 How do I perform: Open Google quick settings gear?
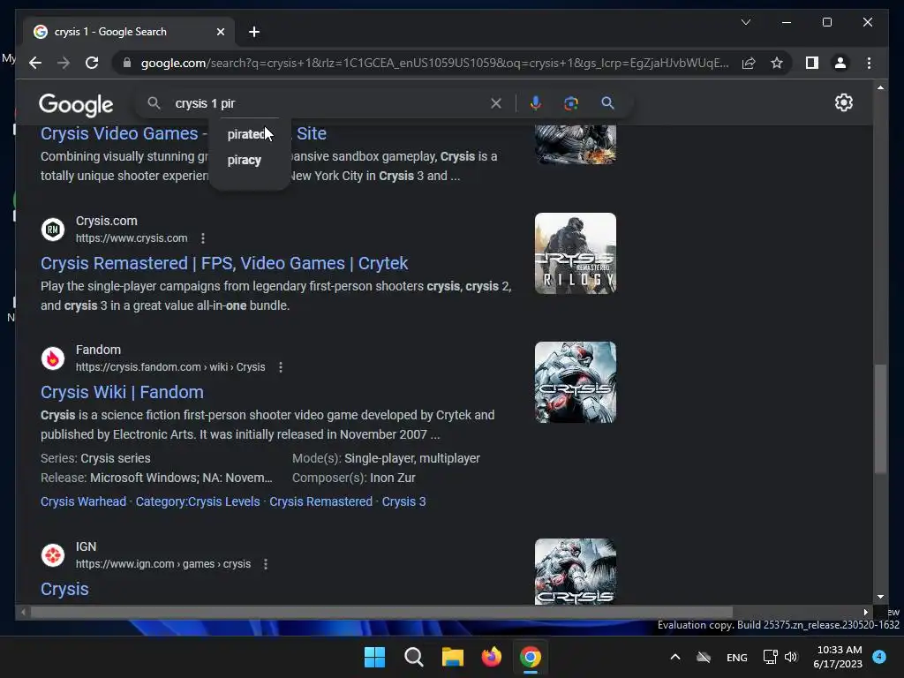point(843,102)
